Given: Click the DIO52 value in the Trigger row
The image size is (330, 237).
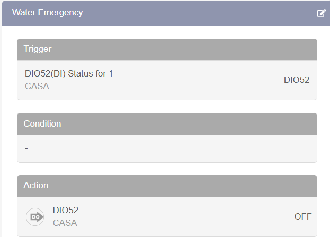Looking at the screenshot, I should coord(296,80).
